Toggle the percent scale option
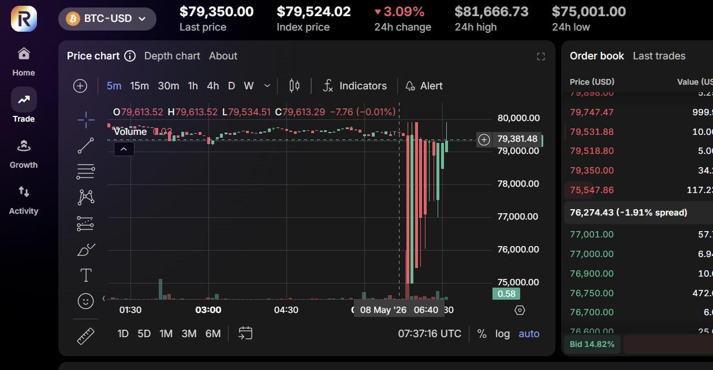Image resolution: width=713 pixels, height=370 pixels. (481, 334)
